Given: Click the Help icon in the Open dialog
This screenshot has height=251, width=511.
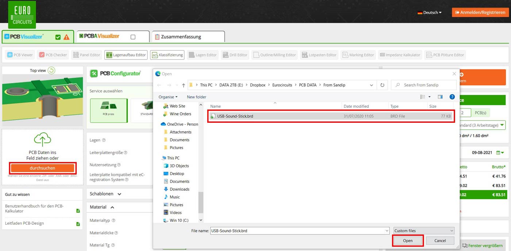Looking at the screenshot, I should (452, 97).
